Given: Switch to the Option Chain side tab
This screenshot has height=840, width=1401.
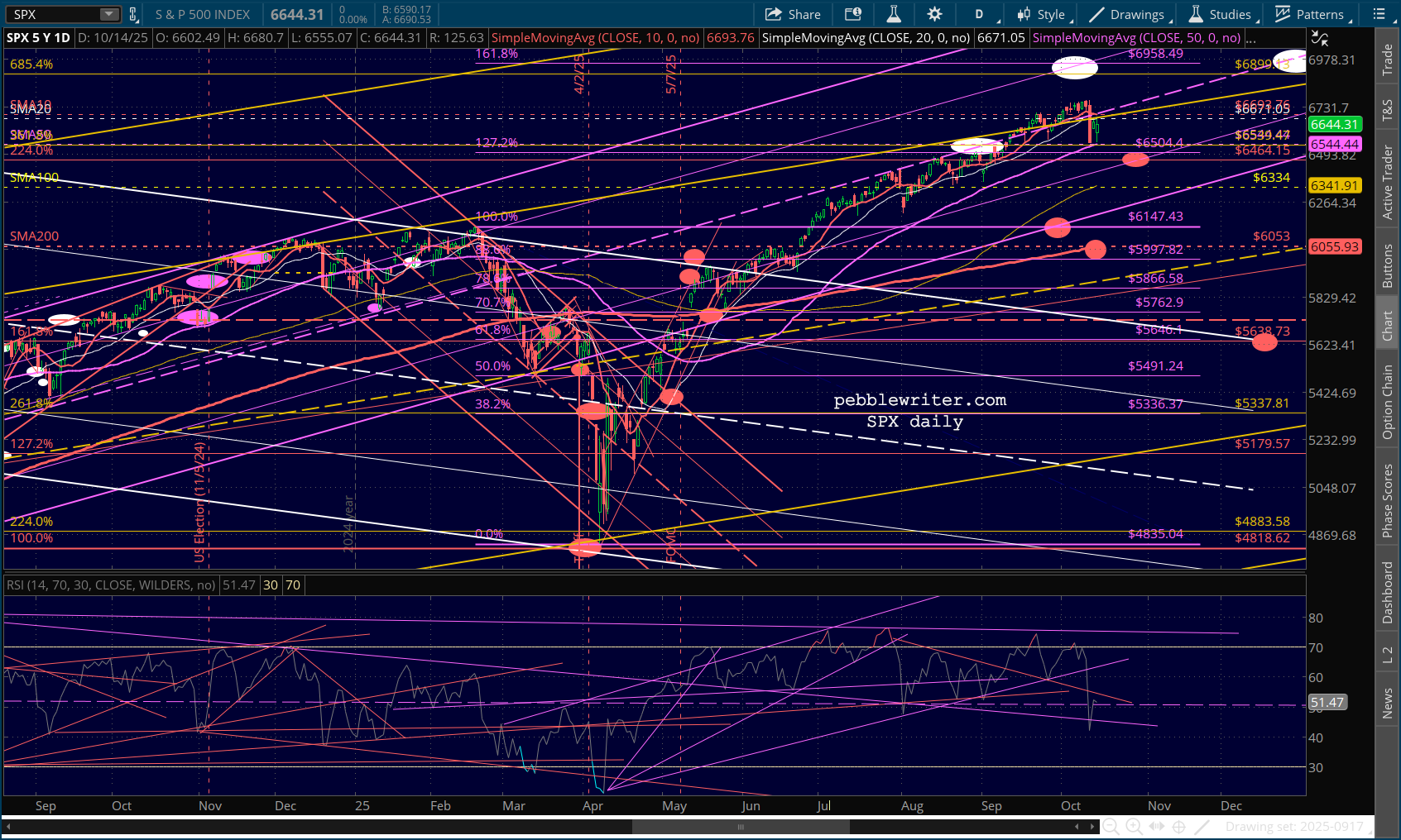Looking at the screenshot, I should (1388, 402).
